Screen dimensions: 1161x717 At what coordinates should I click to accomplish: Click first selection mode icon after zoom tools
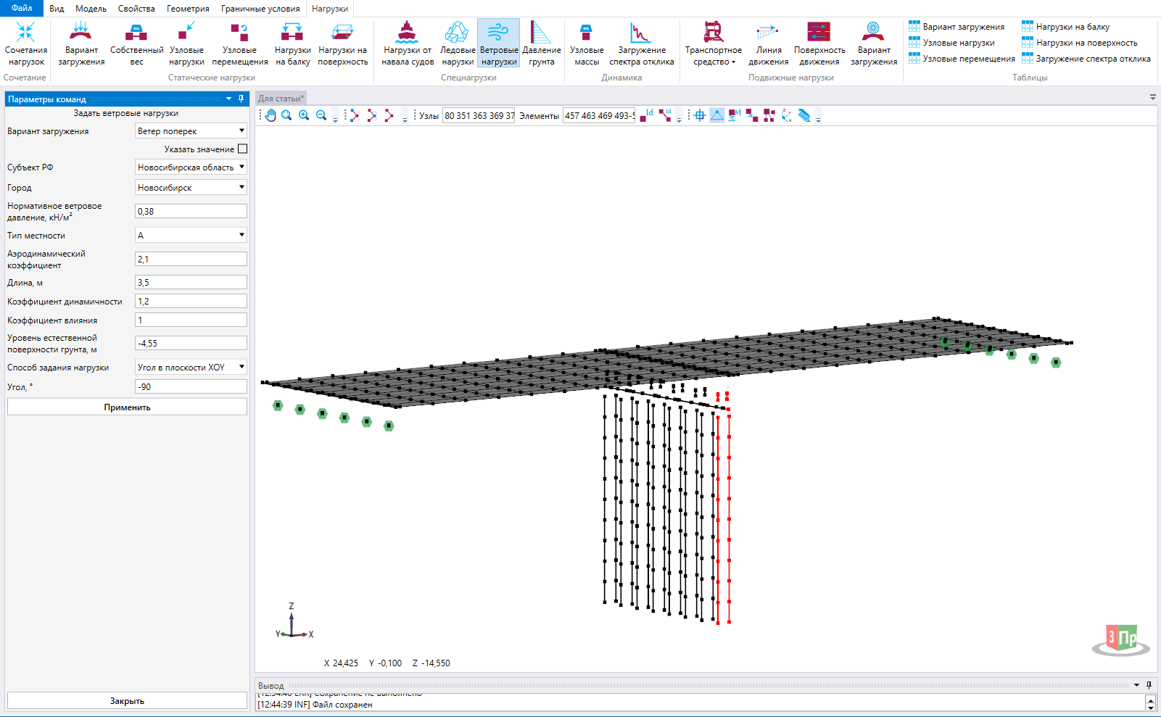(x=354, y=115)
